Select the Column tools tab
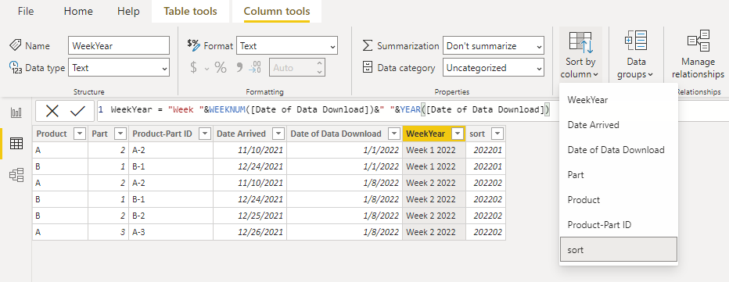Screen dimensions: 729x282 tap(277, 11)
